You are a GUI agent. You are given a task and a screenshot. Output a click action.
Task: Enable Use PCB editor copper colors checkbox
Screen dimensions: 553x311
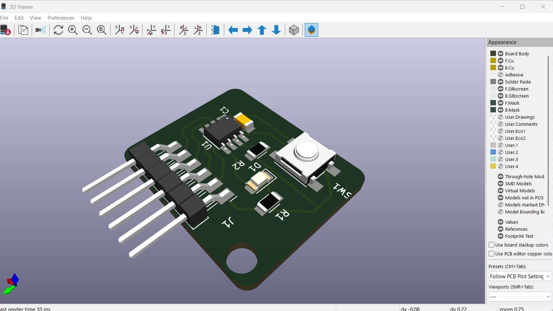pos(491,254)
